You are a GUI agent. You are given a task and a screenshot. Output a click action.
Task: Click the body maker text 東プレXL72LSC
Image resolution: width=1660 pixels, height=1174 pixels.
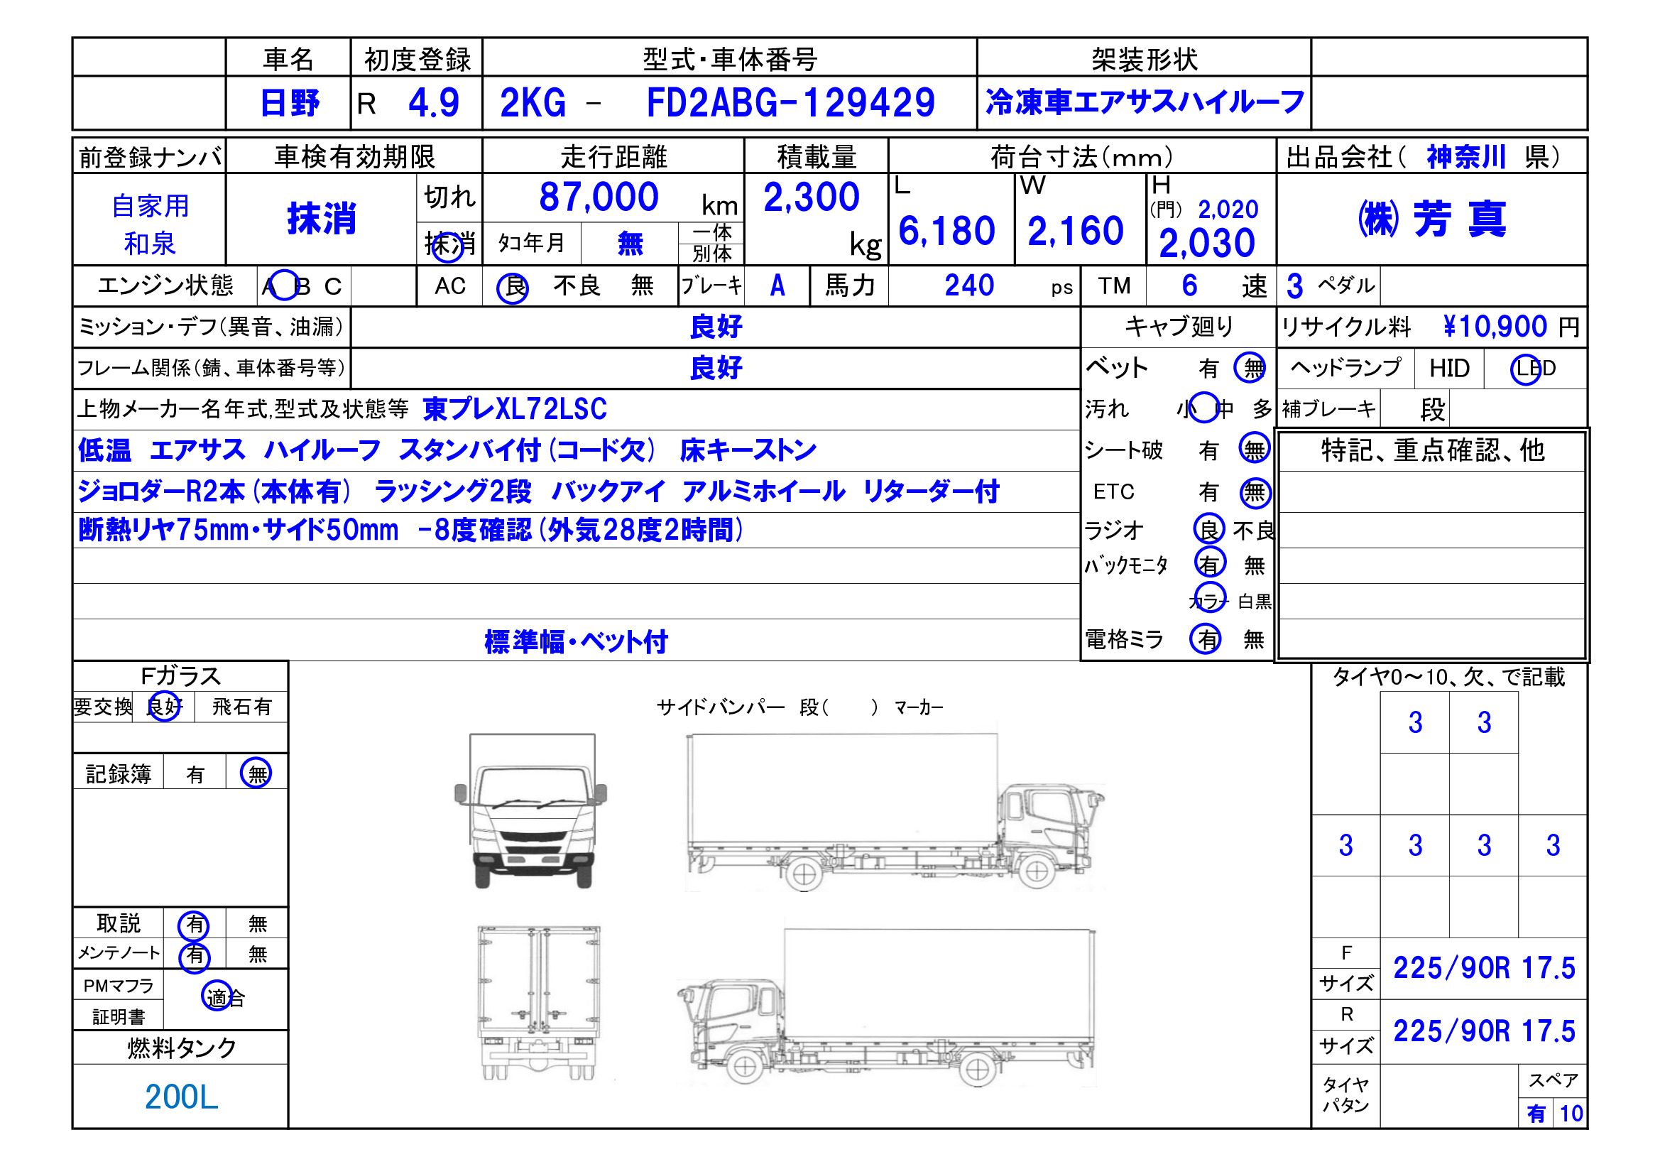pos(515,409)
